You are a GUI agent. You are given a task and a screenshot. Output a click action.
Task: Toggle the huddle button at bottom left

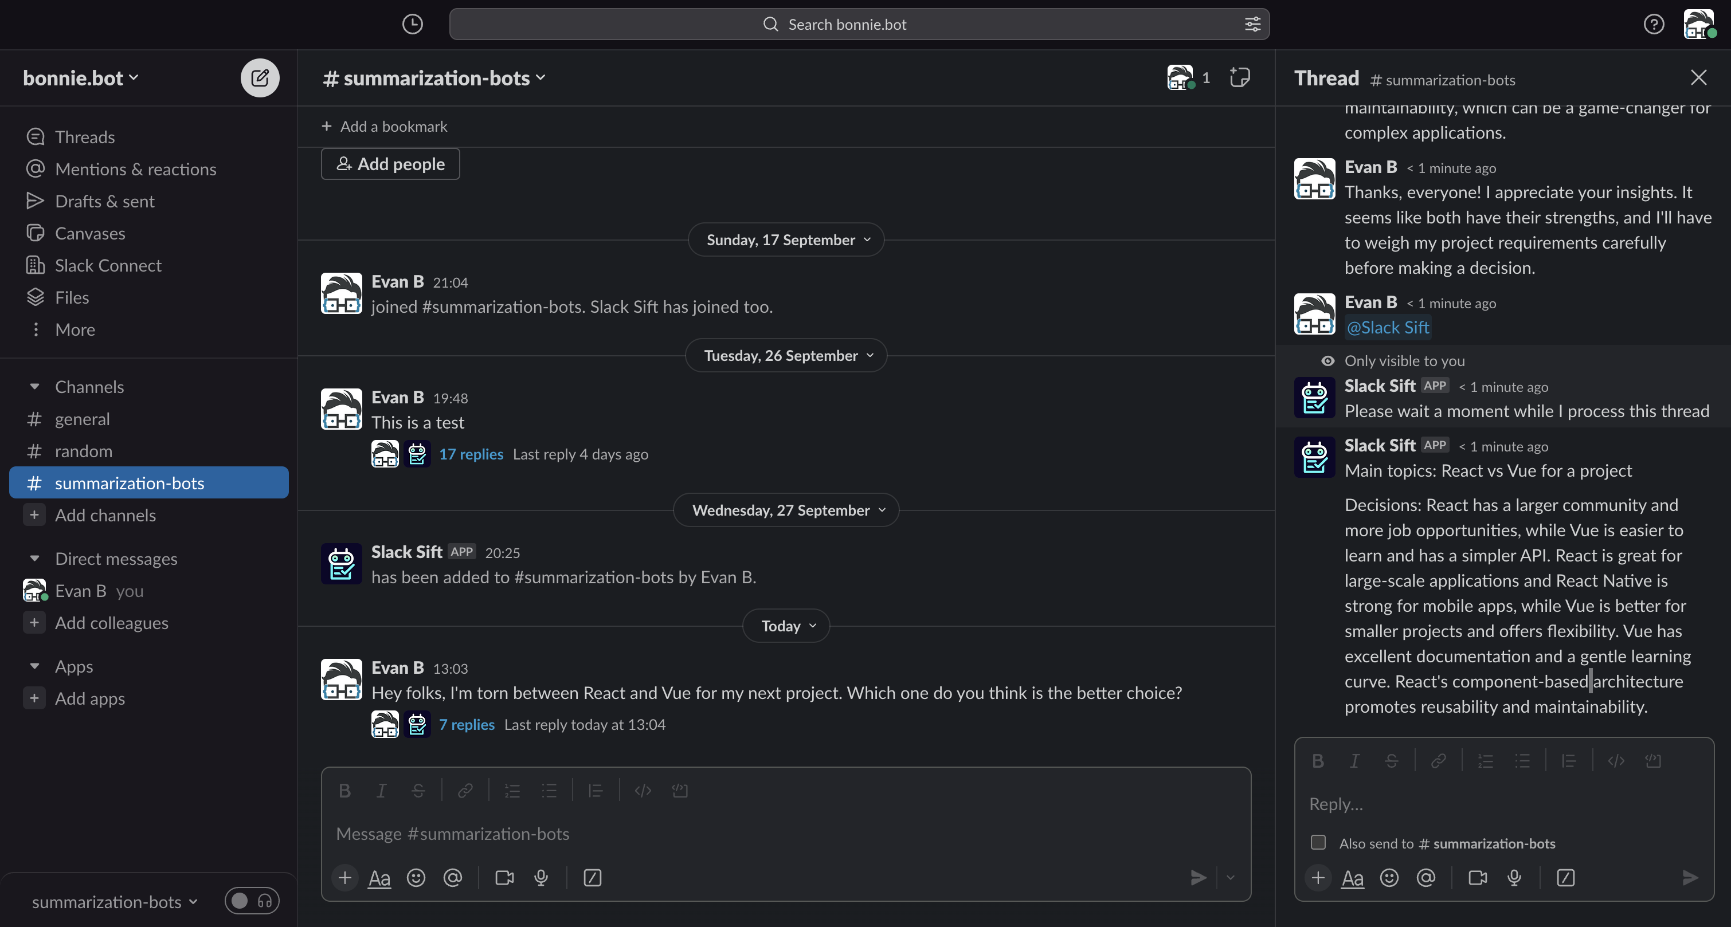coord(248,901)
